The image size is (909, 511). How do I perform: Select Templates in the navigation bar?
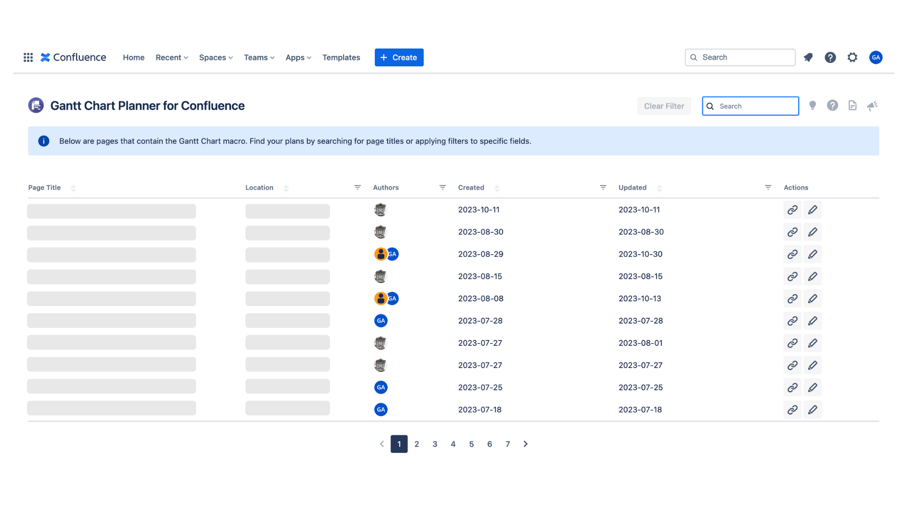point(341,57)
